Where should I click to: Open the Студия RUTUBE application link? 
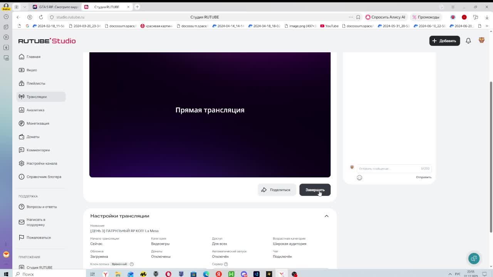point(39,267)
